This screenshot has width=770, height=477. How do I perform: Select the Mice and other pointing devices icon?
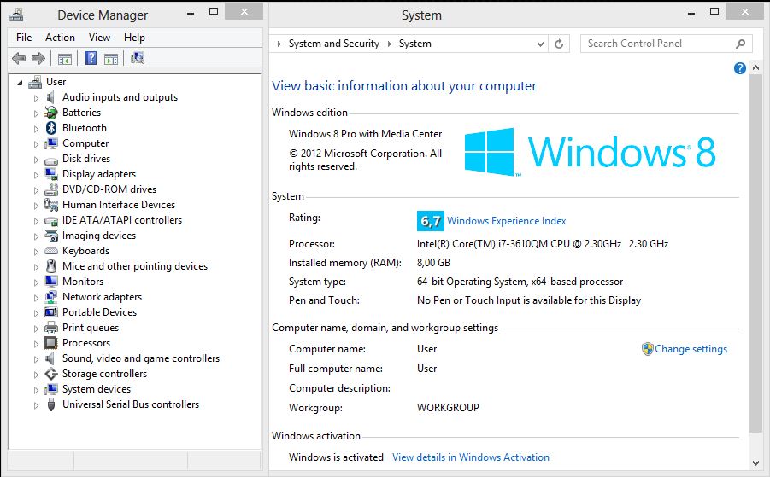[51, 266]
